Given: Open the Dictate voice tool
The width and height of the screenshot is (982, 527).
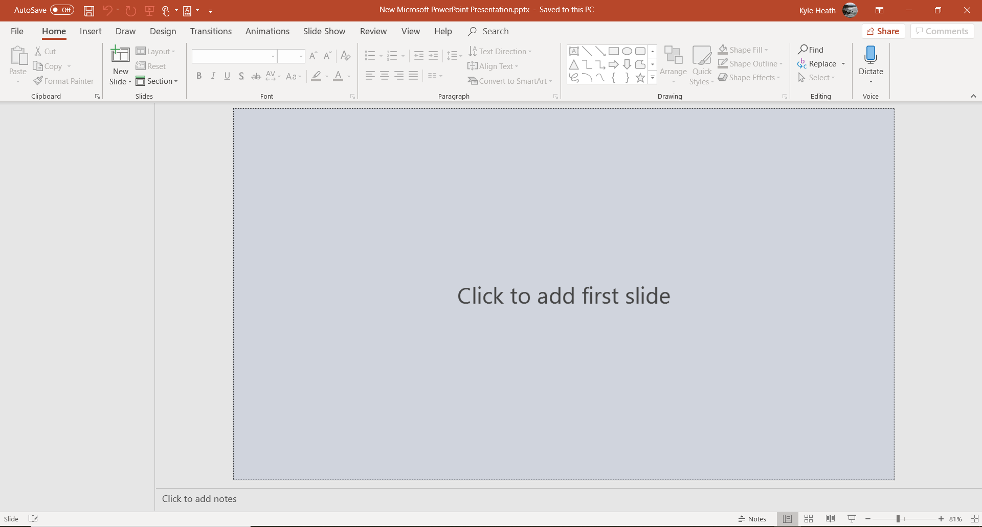Looking at the screenshot, I should [x=871, y=61].
